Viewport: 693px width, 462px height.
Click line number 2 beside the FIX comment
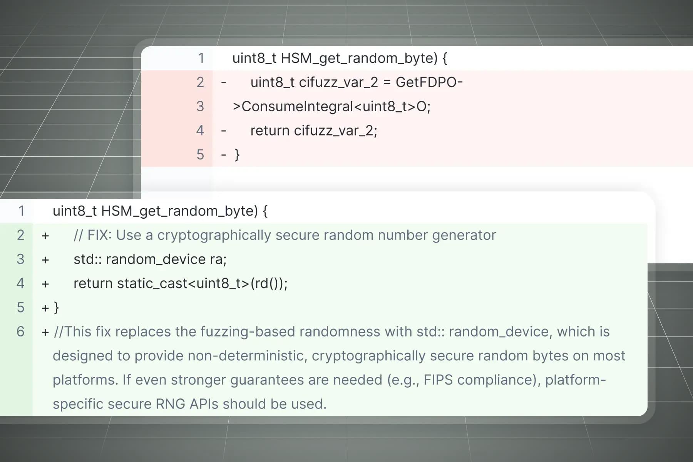click(x=21, y=235)
